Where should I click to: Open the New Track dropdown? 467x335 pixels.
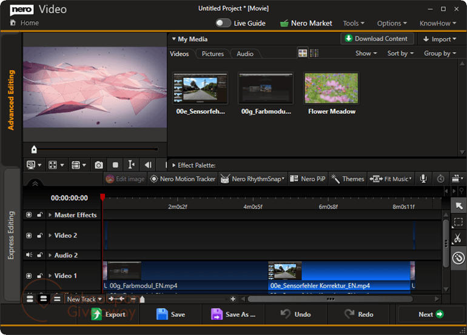pos(84,299)
